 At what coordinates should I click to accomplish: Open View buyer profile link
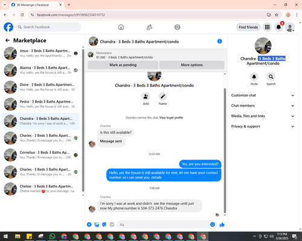(171, 117)
